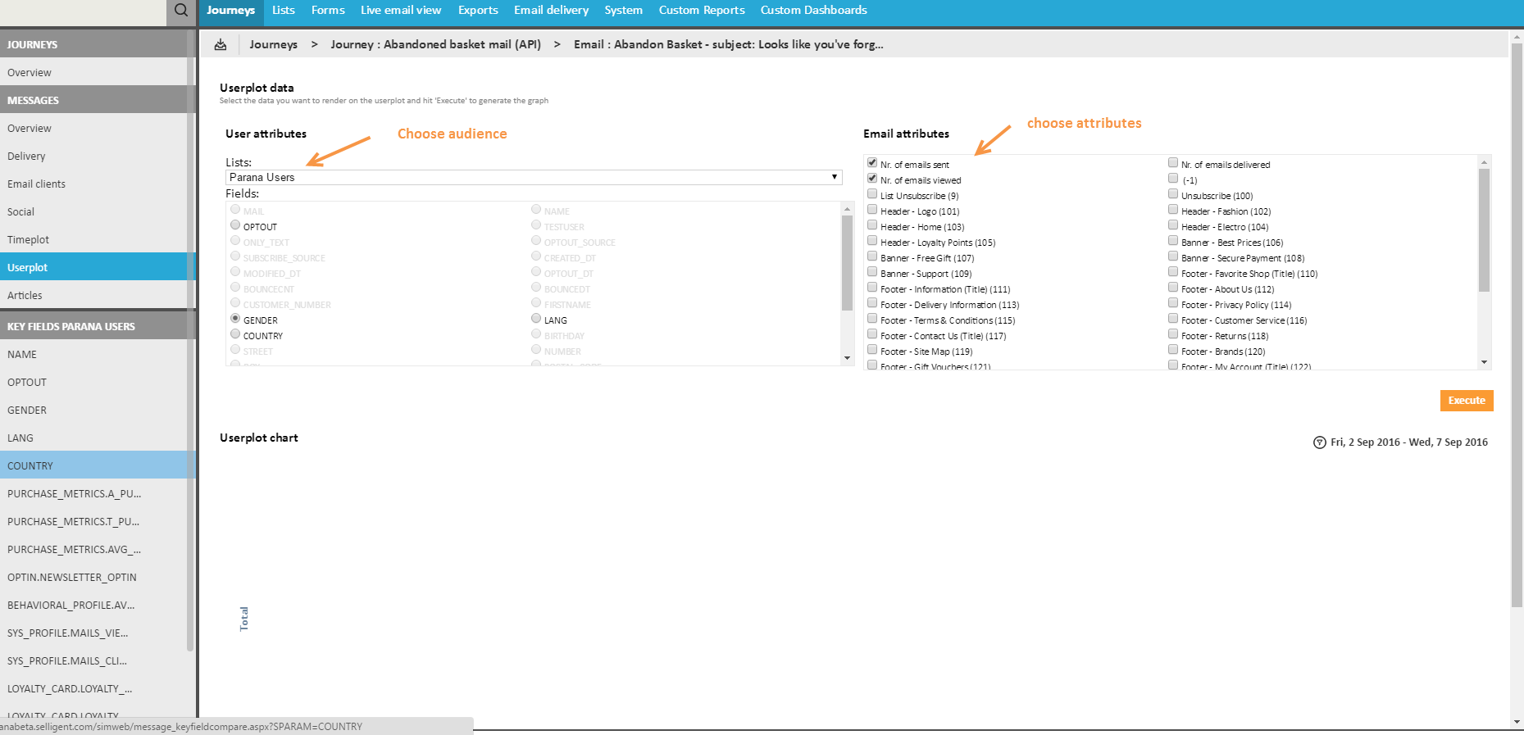Click Email attributes list scroll up arrow

(x=1484, y=162)
